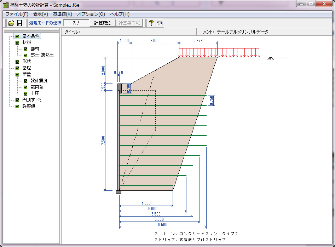Click the 0.750 strip spacing dimension

(211, 100)
